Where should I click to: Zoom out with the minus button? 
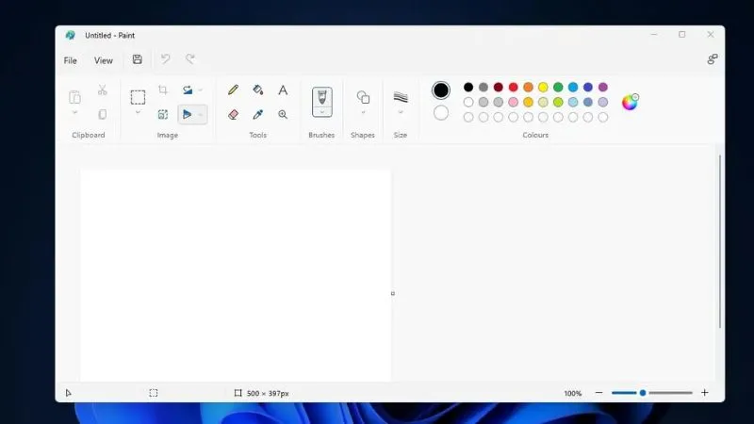598,393
